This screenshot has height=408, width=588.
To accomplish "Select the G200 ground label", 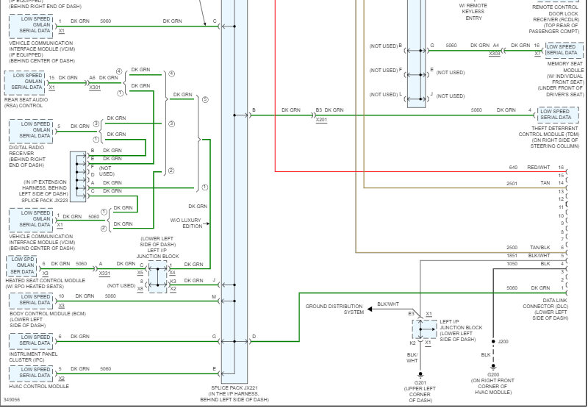I will pos(493,375).
